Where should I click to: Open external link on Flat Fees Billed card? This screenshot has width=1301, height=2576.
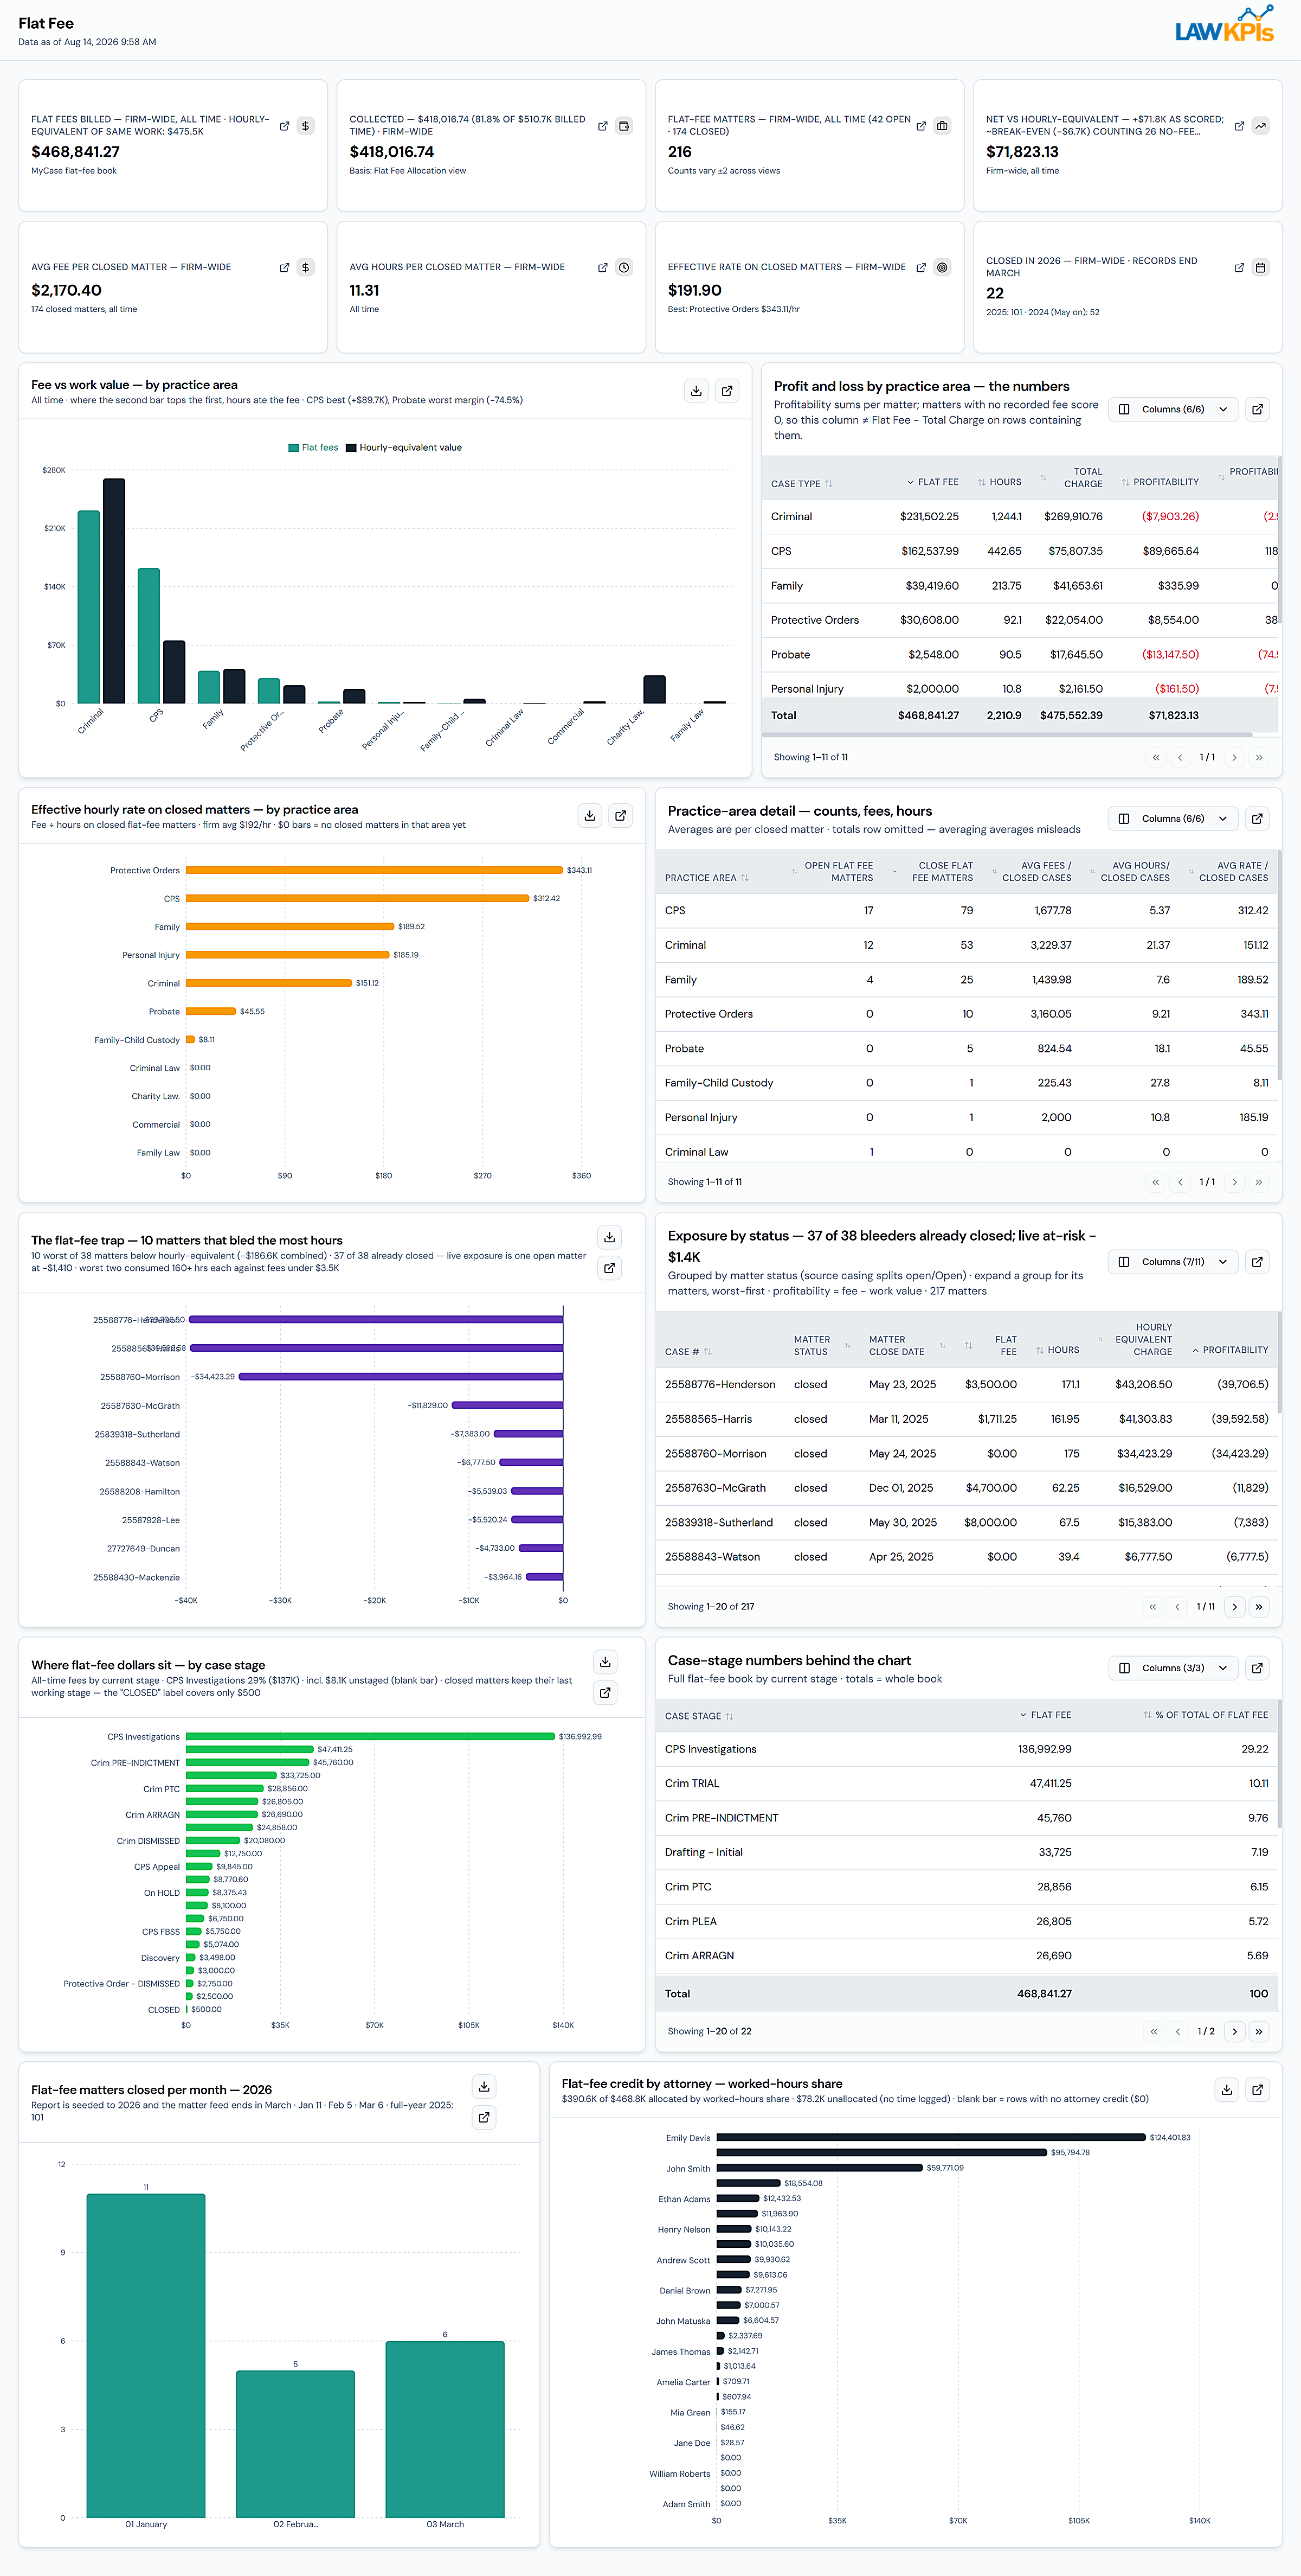pyautogui.click(x=285, y=126)
